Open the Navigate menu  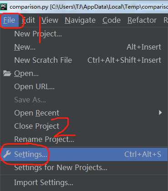pos(80,20)
